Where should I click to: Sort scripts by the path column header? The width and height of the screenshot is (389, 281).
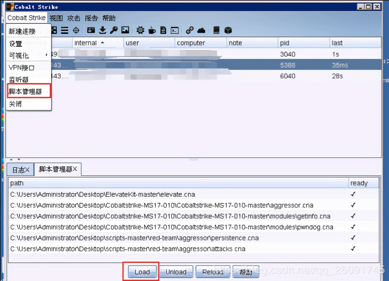click(178, 183)
